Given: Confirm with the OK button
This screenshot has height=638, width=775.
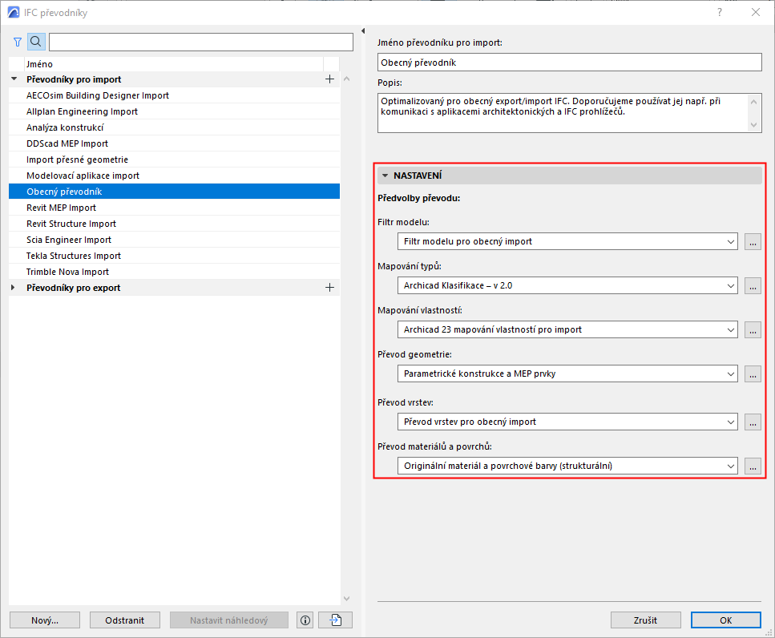Looking at the screenshot, I should click(725, 620).
